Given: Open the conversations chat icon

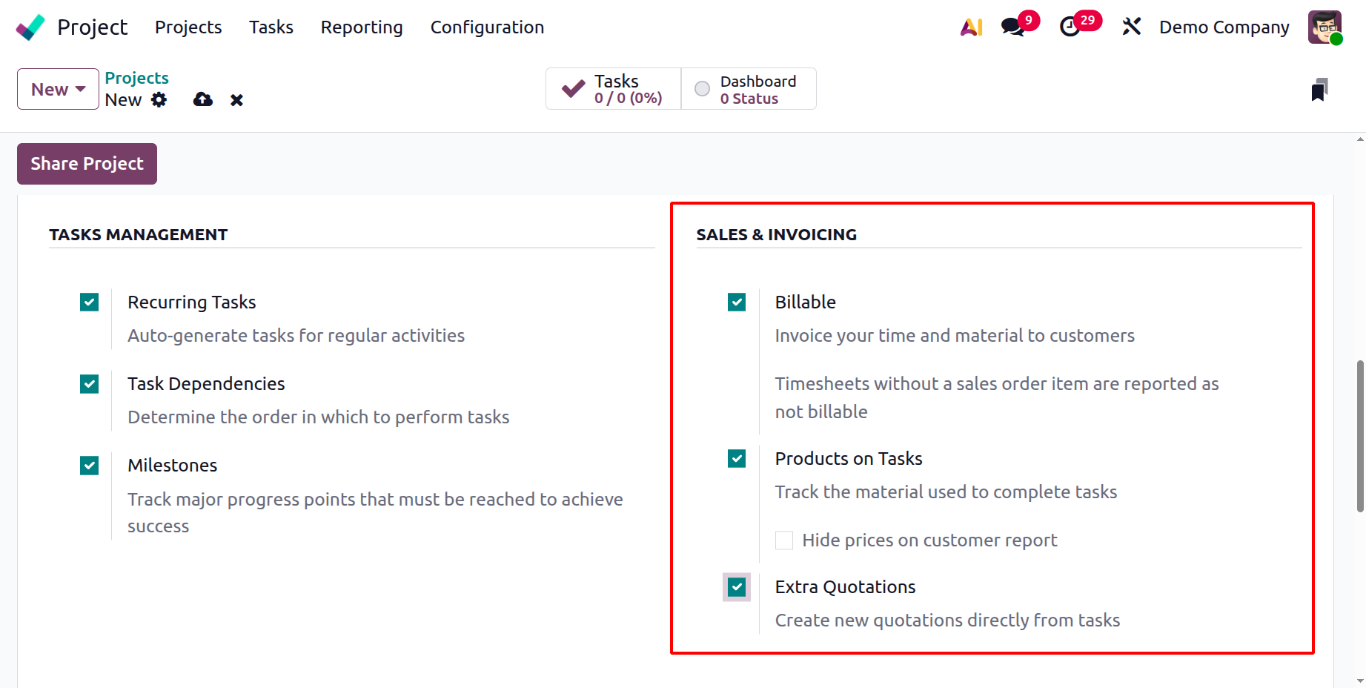Looking at the screenshot, I should 1012,27.
